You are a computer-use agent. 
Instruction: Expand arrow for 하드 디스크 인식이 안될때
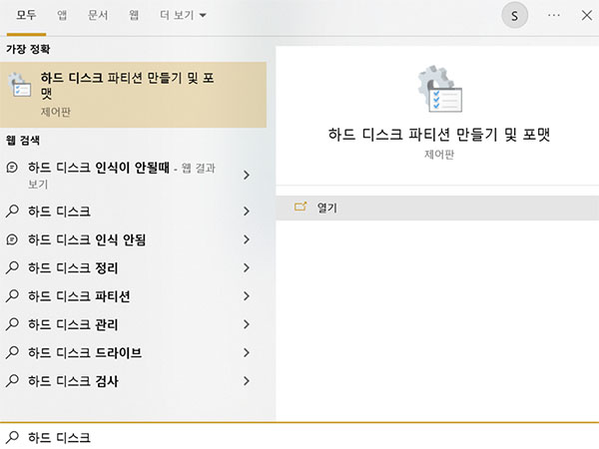tap(247, 176)
